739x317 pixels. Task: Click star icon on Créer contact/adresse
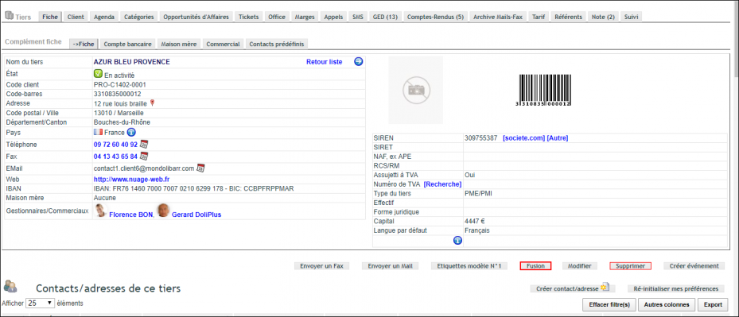605,288
